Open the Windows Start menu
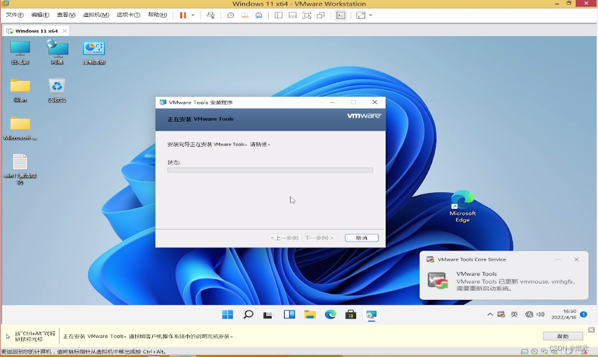The height and width of the screenshot is (357, 598). tap(228, 314)
